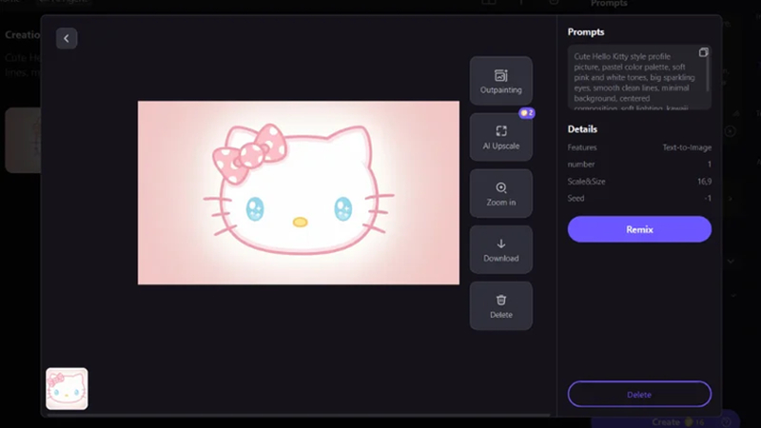Click the 'Features' label in Details
Viewport: 761px width, 428px height.
point(582,147)
